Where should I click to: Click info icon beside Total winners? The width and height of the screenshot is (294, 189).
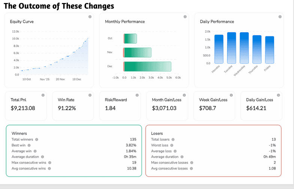coord(37,139)
